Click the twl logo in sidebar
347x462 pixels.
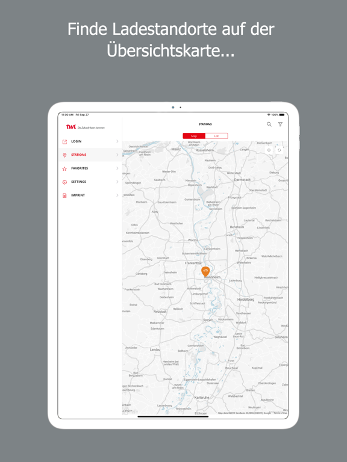pyautogui.click(x=71, y=127)
